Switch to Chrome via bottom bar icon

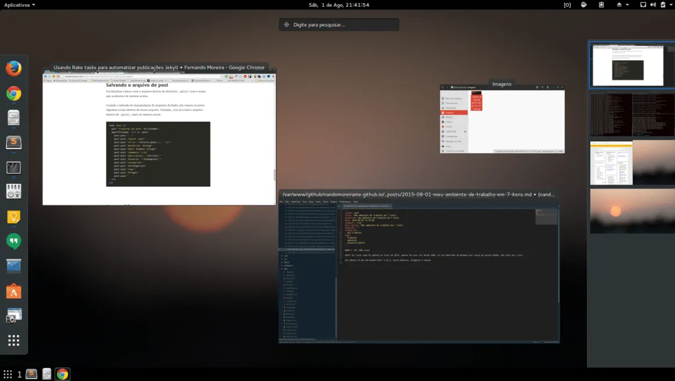(x=63, y=374)
